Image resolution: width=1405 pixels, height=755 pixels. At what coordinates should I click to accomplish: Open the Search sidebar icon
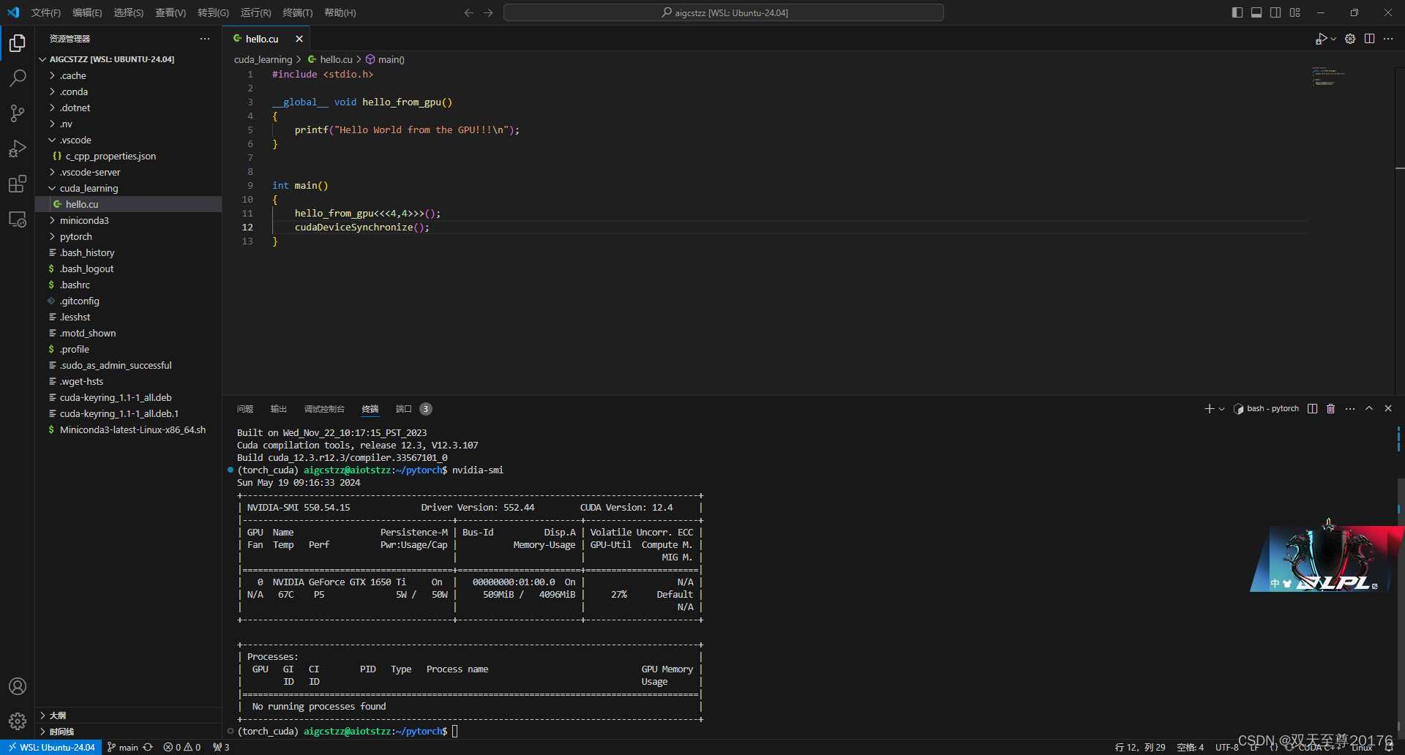pos(17,78)
